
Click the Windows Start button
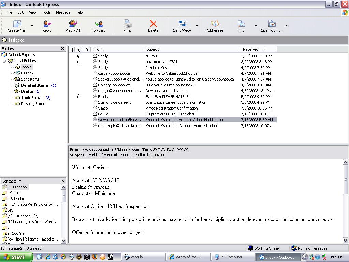[16, 257]
